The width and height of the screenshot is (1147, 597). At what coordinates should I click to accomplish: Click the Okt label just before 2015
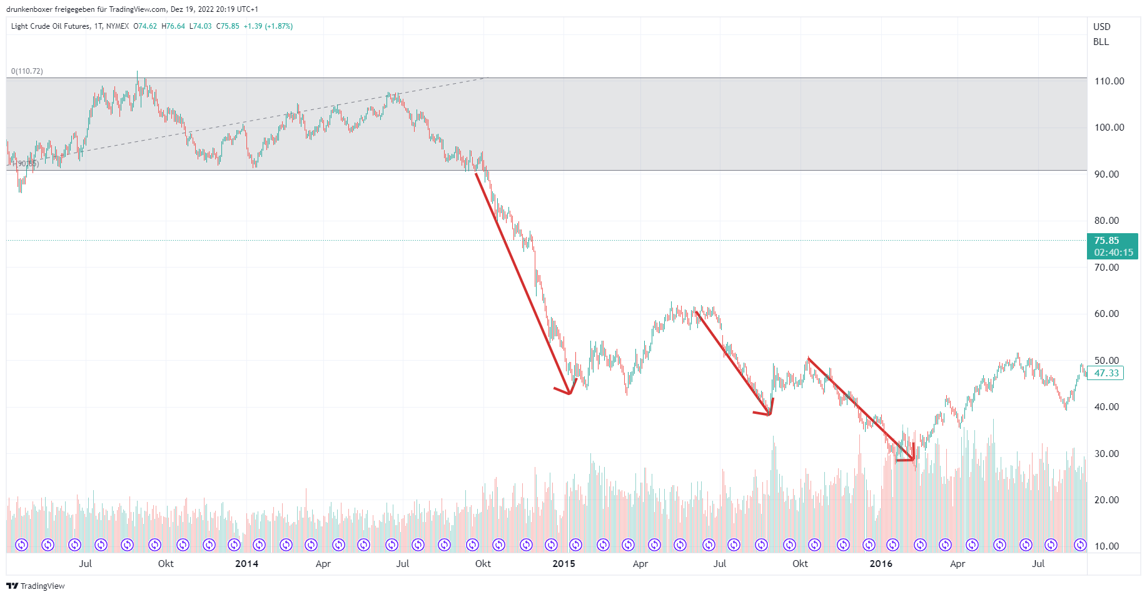tap(483, 564)
